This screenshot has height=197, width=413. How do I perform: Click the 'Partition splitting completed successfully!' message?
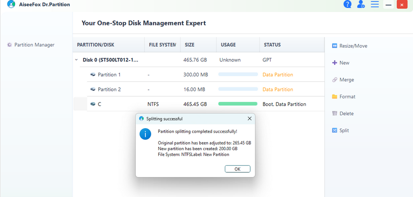coord(197,131)
